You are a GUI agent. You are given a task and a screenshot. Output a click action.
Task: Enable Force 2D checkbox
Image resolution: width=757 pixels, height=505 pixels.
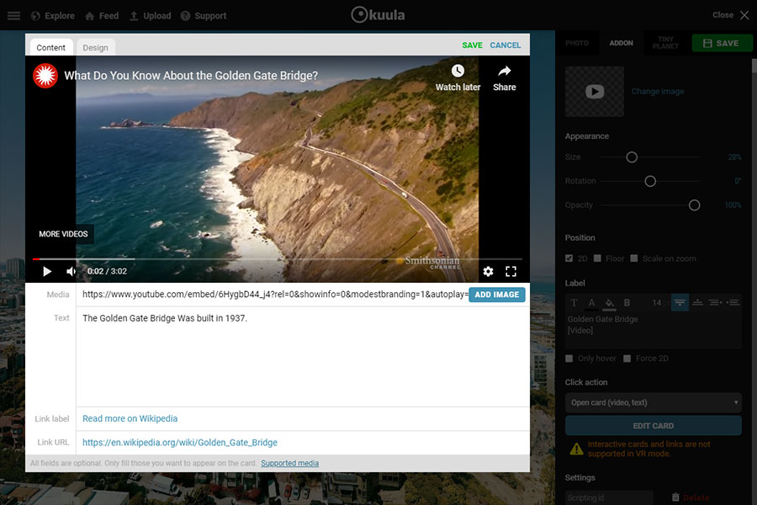[627, 359]
